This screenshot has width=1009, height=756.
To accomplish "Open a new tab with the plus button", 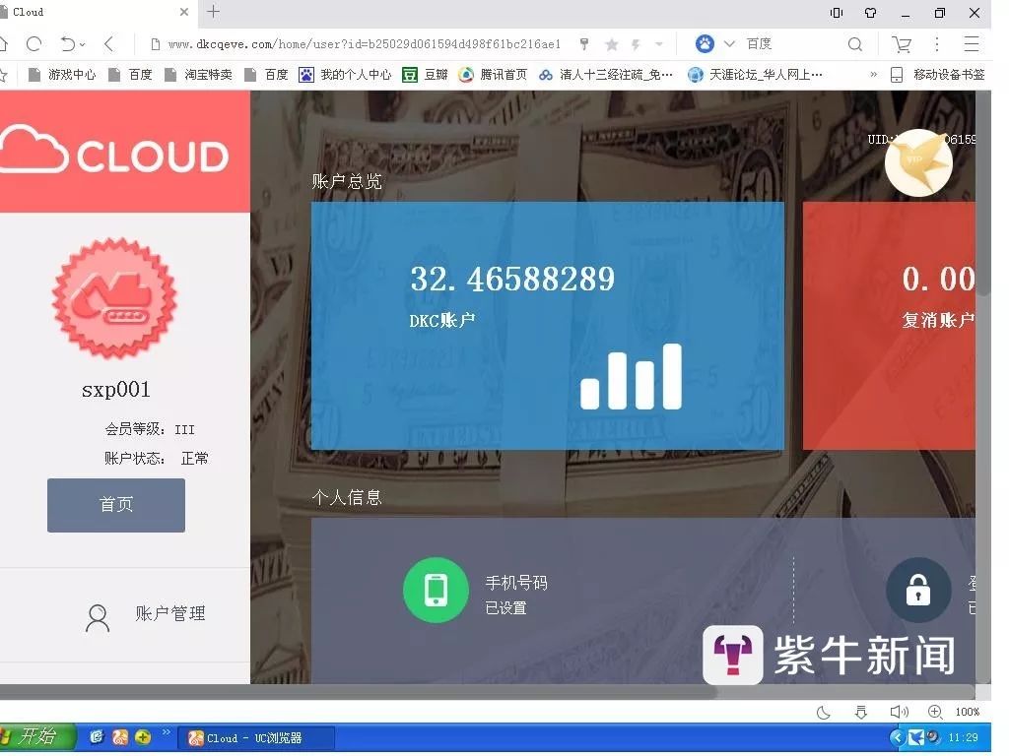I will point(213,12).
